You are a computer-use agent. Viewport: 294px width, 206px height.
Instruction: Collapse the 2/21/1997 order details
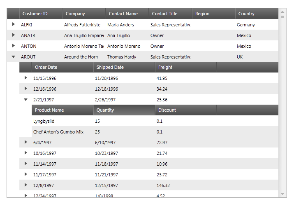25,100
